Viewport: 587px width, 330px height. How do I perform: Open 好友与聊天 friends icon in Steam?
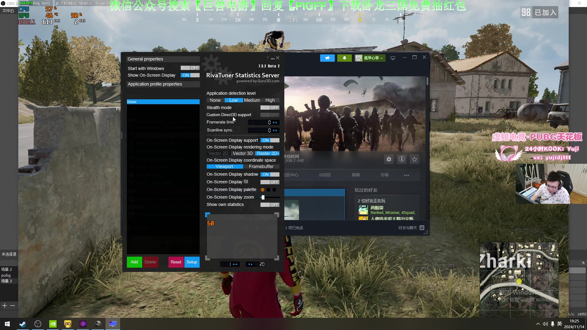(422, 228)
